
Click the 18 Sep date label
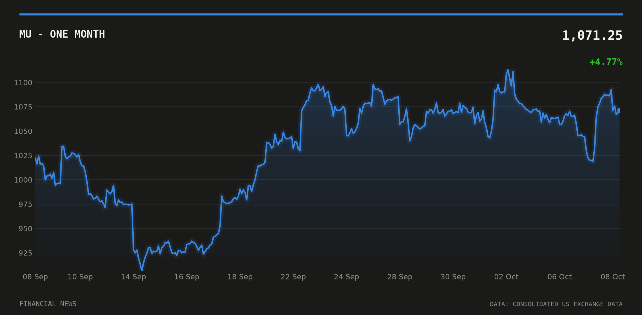(240, 277)
